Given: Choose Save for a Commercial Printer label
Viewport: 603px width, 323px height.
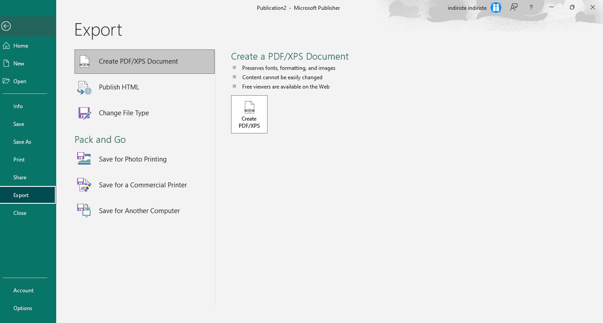Looking at the screenshot, I should 143,185.
